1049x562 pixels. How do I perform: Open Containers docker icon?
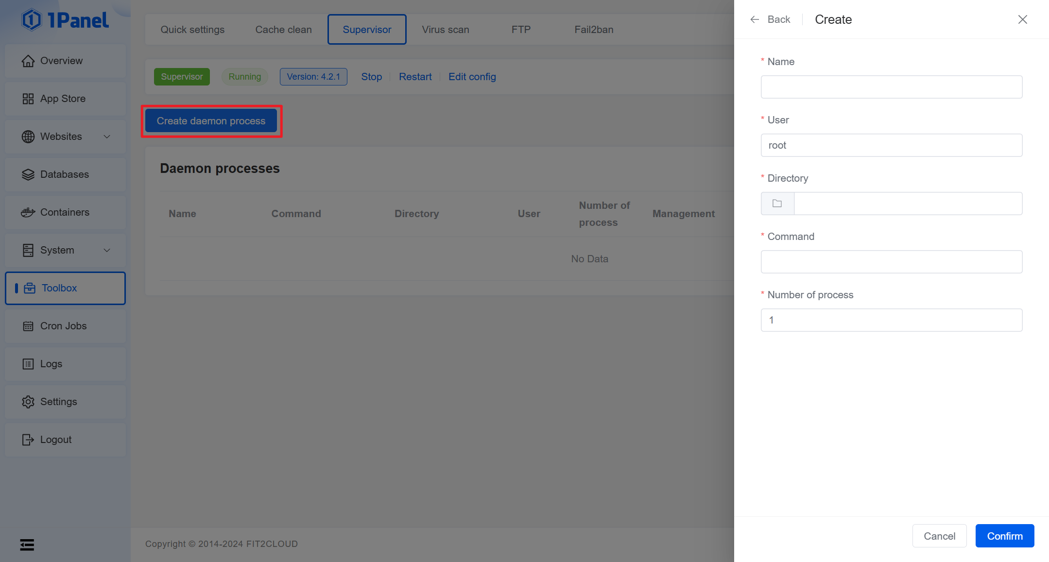28,213
